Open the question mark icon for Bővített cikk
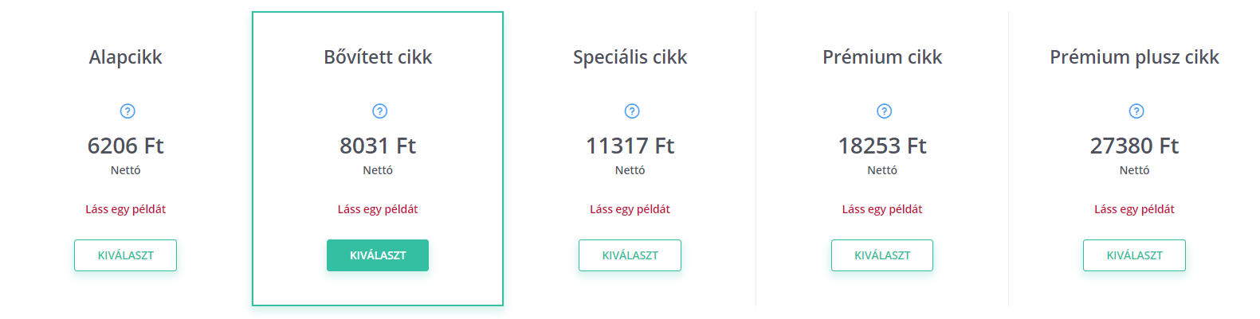The width and height of the screenshot is (1260, 319). coord(380,111)
